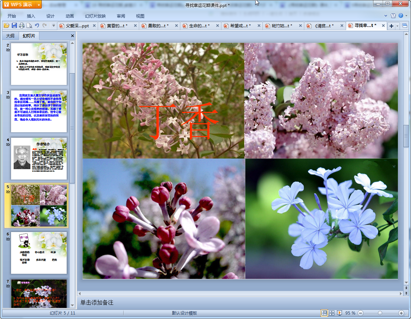Click the Open folder icon

pyautogui.click(x=6, y=26)
